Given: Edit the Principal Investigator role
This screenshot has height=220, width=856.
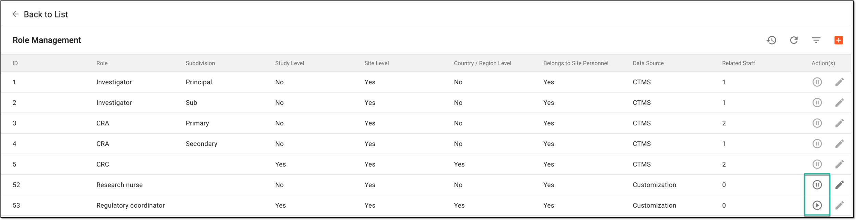Looking at the screenshot, I should tap(839, 82).
